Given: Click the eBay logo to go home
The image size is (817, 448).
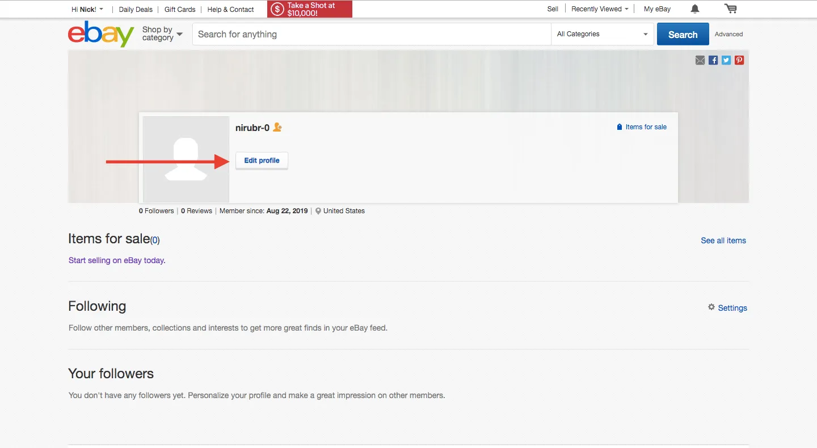Looking at the screenshot, I should point(100,33).
